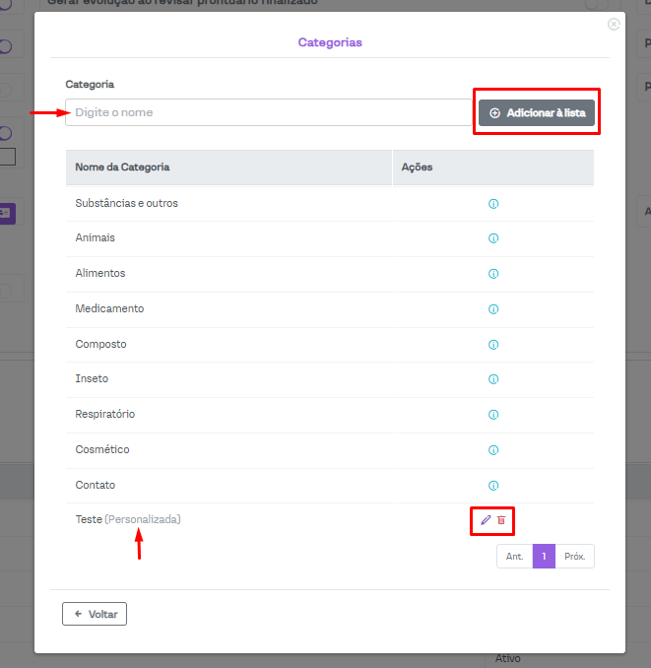Screen dimensions: 651x668
Task: Select page 1 in pagination
Action: (544, 557)
